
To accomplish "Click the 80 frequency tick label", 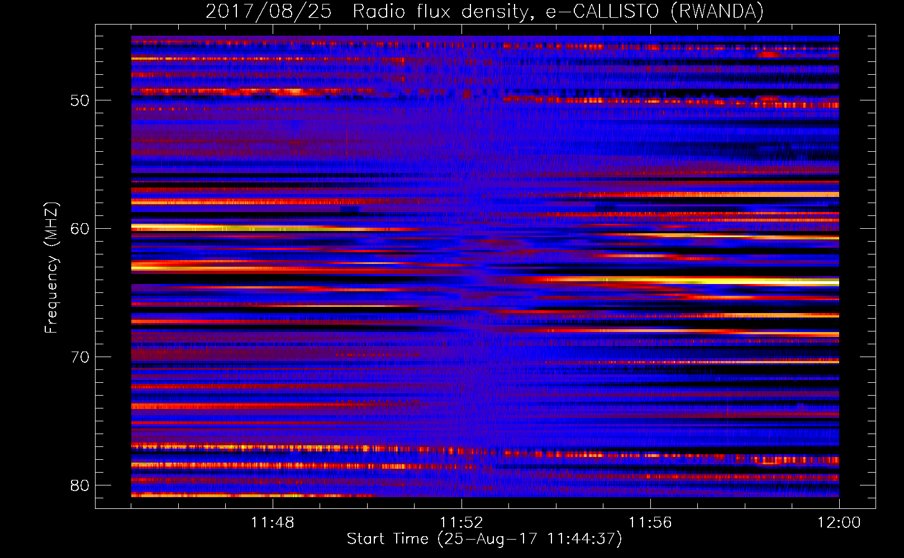I will tap(80, 485).
